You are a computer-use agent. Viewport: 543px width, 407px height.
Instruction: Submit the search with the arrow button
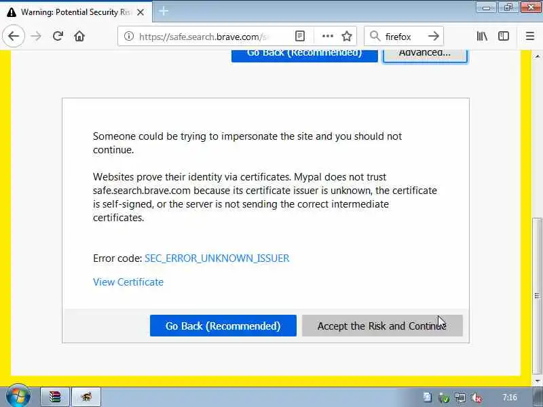(x=433, y=36)
